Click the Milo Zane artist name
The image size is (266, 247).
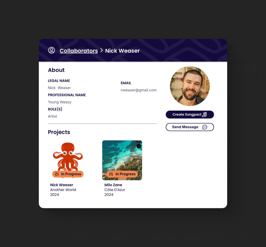click(x=113, y=185)
